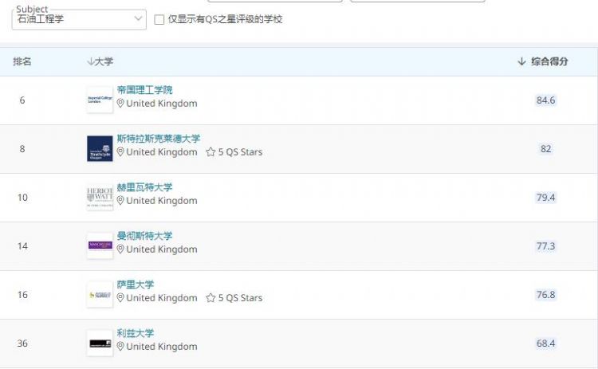The width and height of the screenshot is (598, 369).
Task: Open the 萨里大学 university link
Action: pyautogui.click(x=136, y=285)
